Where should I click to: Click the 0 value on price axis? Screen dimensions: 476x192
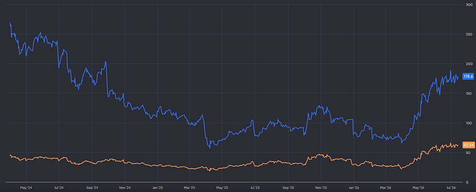point(468,182)
